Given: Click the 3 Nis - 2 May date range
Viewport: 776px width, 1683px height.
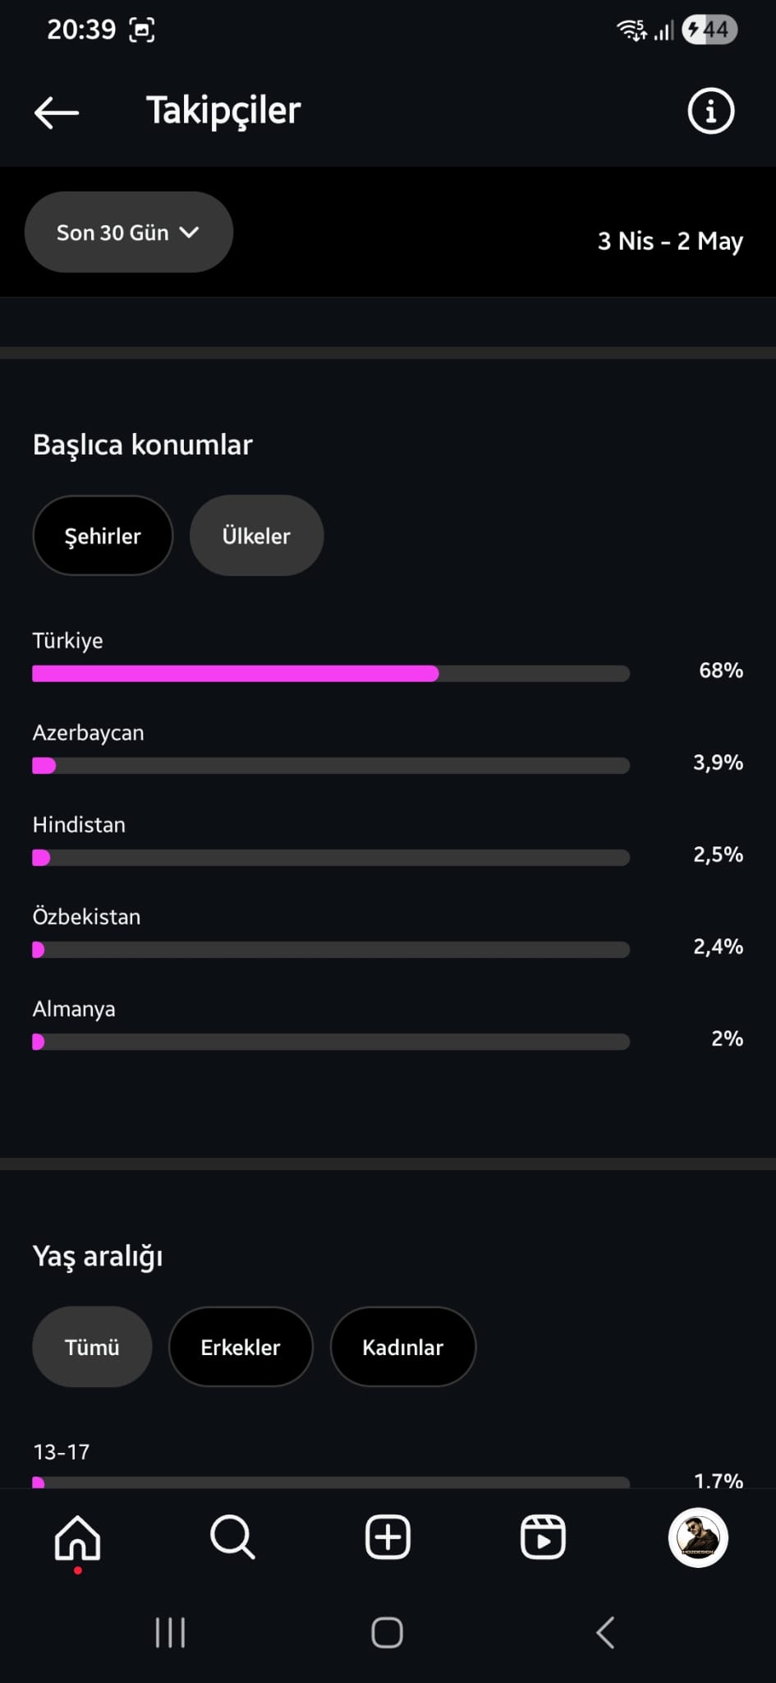Looking at the screenshot, I should [x=670, y=241].
